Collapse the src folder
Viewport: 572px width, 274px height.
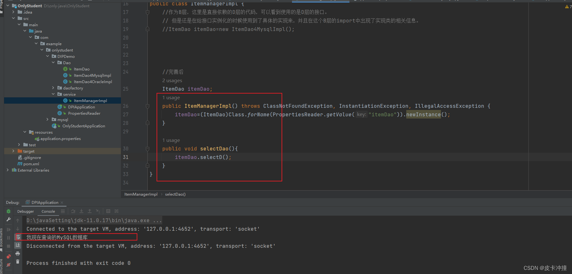(14, 18)
